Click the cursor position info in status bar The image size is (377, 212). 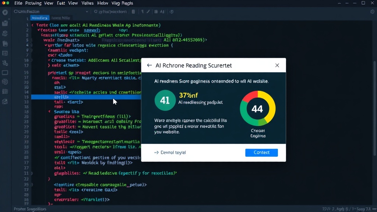click(x=346, y=209)
